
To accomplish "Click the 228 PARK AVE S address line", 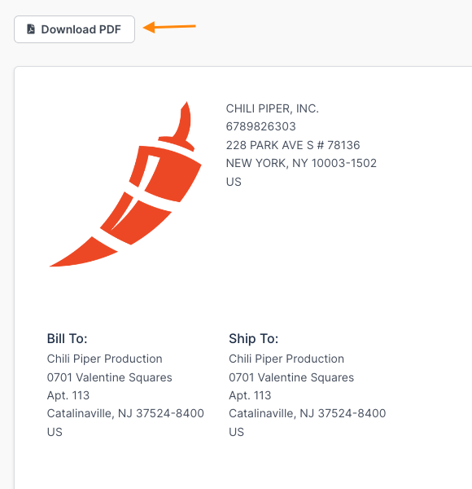I will point(293,145).
